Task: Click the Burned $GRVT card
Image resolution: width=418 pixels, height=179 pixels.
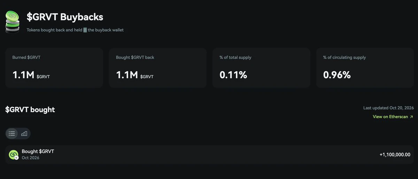Action: (54, 68)
